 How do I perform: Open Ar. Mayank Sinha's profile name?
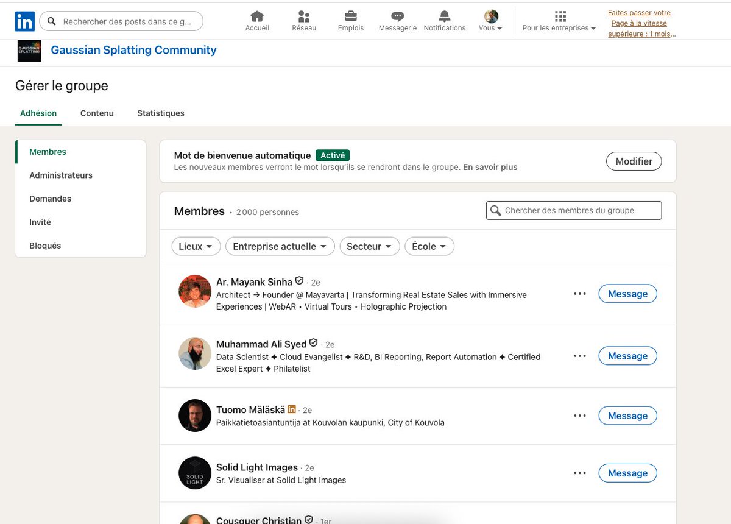tap(255, 282)
